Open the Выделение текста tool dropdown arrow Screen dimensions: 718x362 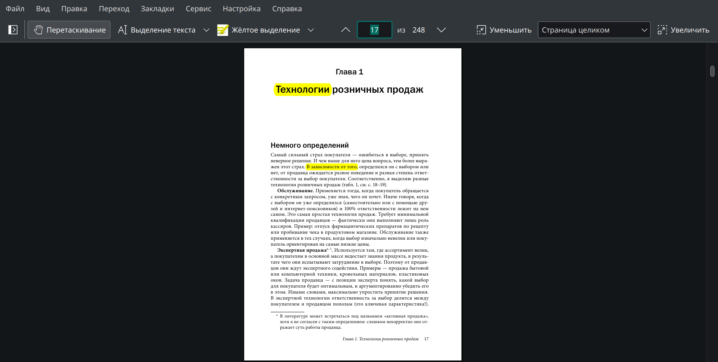(x=206, y=30)
